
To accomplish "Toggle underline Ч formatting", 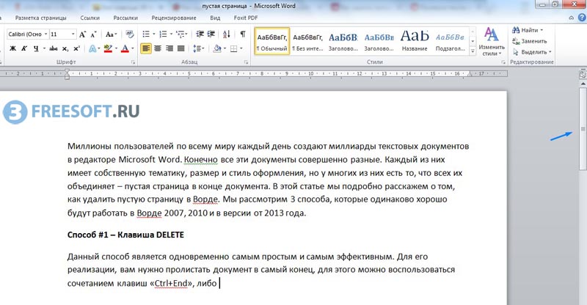I will (36, 48).
